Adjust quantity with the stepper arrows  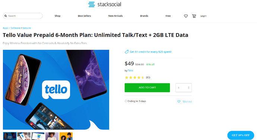[188, 88]
